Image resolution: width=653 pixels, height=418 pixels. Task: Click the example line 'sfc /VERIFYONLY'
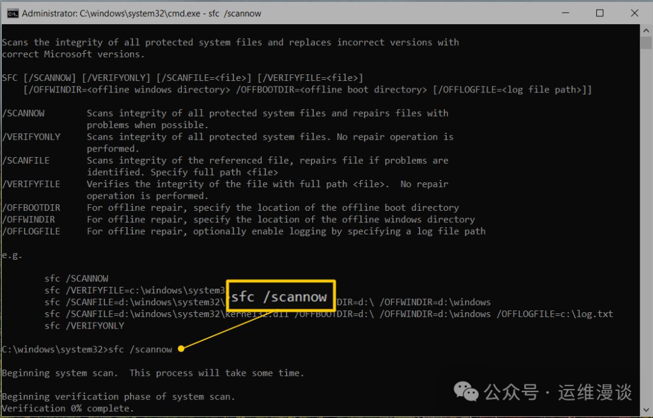[x=85, y=326]
